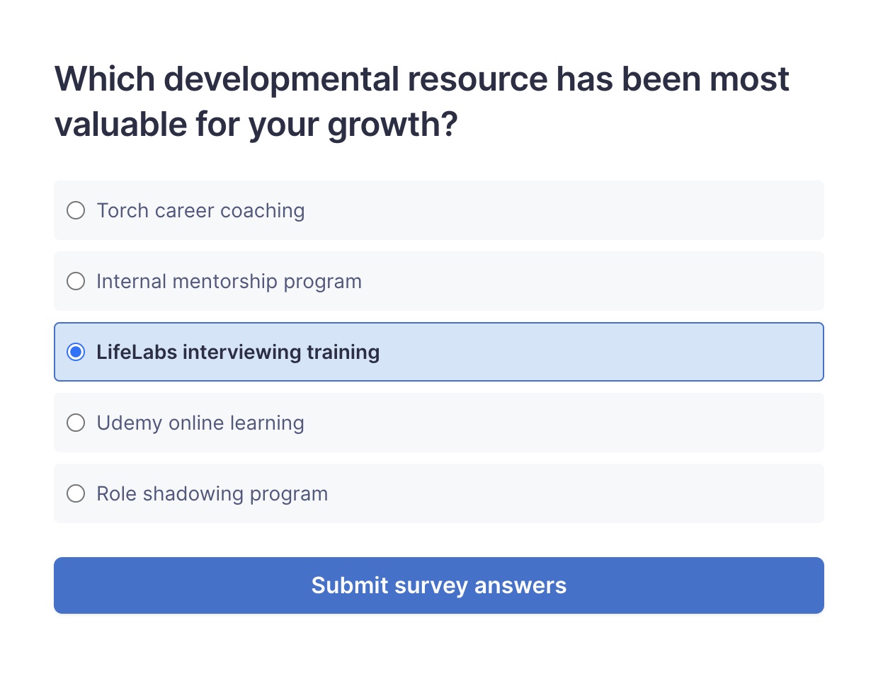Choose Internal mentorship program radio circle
Viewport: 883px width, 698px height.
[76, 281]
